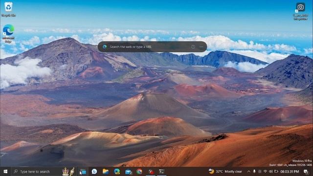
Task: Click the microphone tray icon
Action: tap(254, 172)
